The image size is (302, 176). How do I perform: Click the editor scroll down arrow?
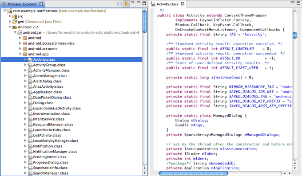pos(295,168)
